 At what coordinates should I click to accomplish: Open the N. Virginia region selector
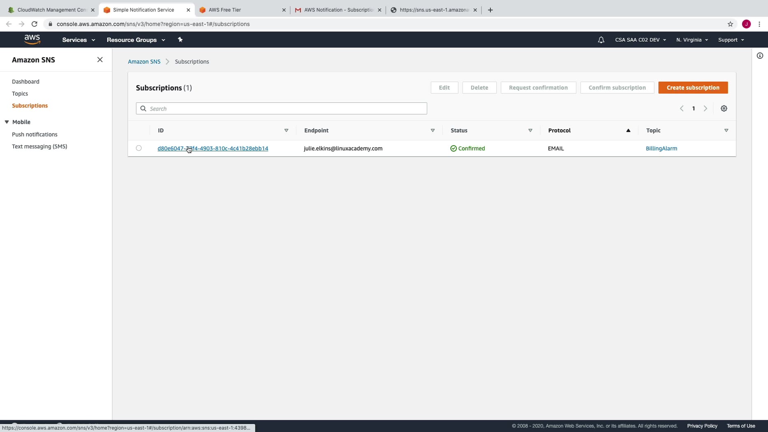click(692, 40)
